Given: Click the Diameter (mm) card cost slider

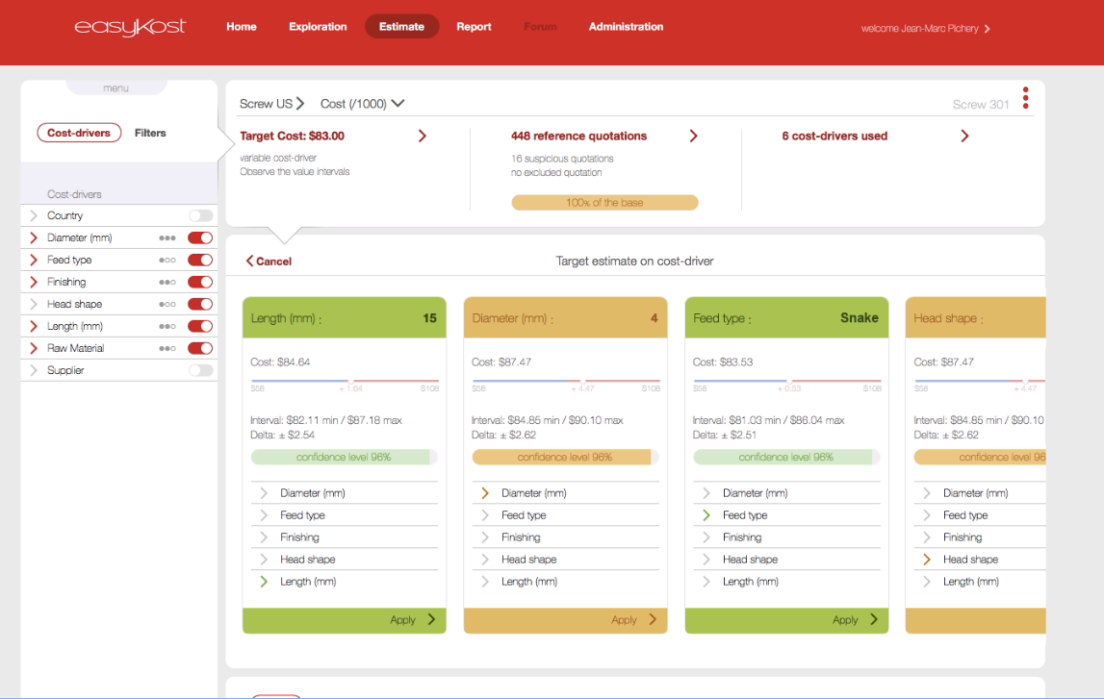Looking at the screenshot, I should click(565, 381).
